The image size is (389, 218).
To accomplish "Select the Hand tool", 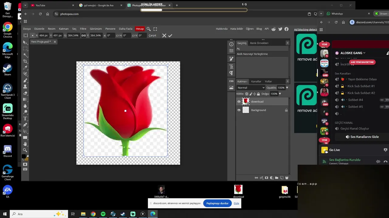I will point(25,144).
